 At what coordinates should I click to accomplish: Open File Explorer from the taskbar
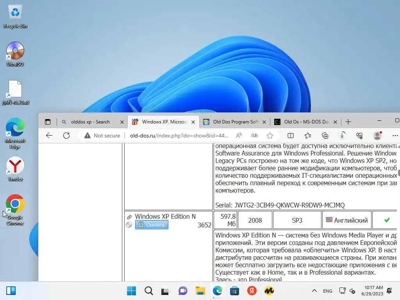pos(200,291)
